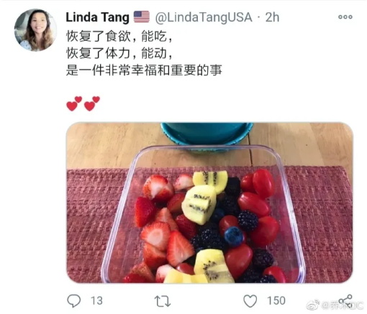This screenshot has width=367, height=314.
Task: Open Linda Tang's profile avatar
Action: click(35, 30)
